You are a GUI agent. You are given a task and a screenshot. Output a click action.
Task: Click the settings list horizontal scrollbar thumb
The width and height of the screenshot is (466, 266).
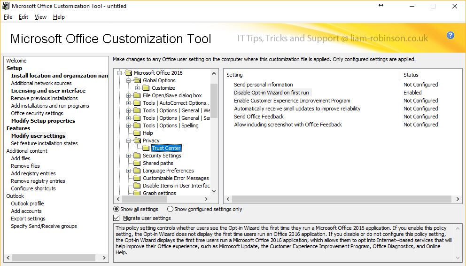(342, 199)
